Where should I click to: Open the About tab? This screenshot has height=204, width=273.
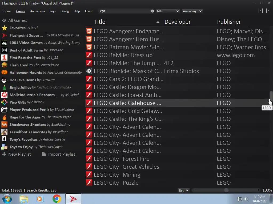click(x=89, y=11)
